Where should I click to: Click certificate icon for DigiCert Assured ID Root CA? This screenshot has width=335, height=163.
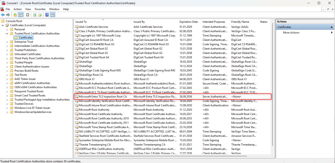pos(77,40)
